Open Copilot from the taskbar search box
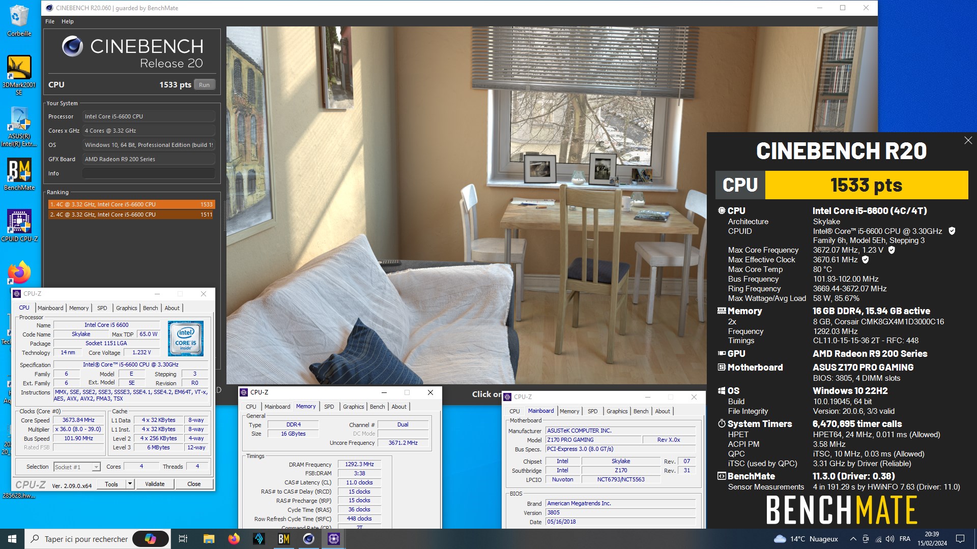 coord(151,539)
